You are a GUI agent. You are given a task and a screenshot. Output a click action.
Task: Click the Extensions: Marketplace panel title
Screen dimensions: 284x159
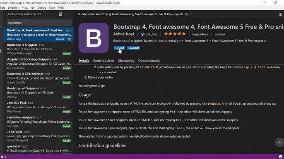point(24,14)
